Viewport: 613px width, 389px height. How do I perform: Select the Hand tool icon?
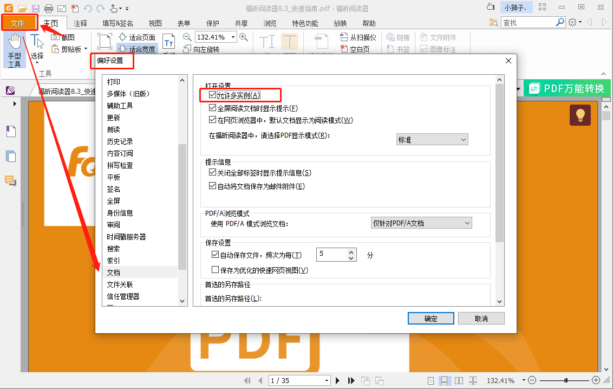[x=15, y=42]
